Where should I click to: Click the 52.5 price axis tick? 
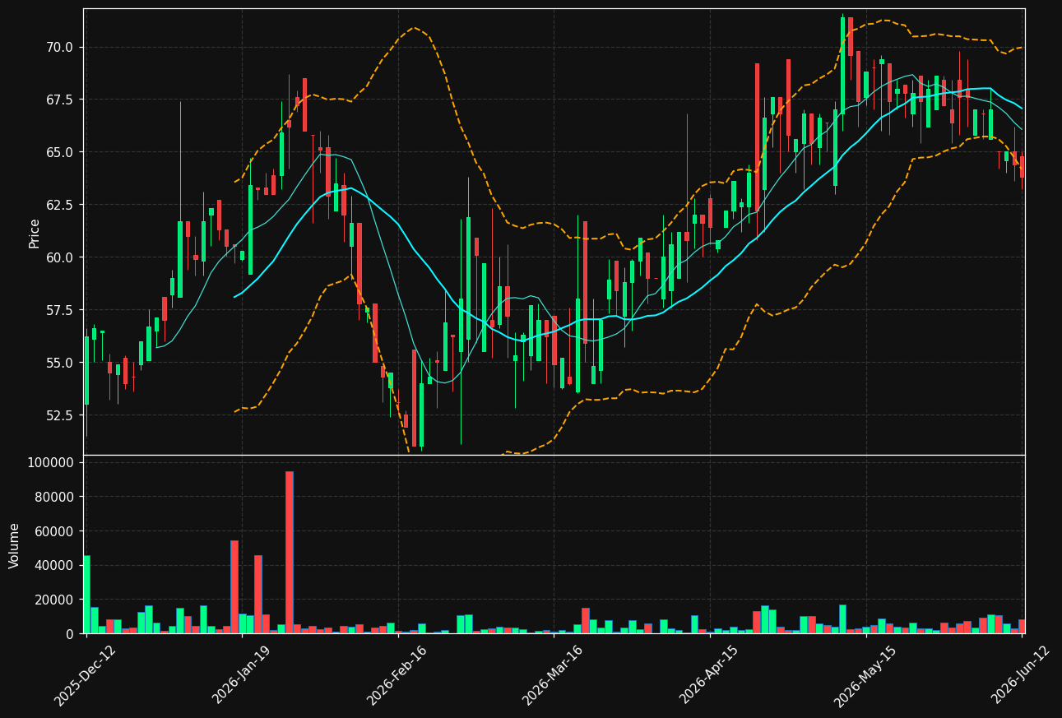pyautogui.click(x=61, y=415)
